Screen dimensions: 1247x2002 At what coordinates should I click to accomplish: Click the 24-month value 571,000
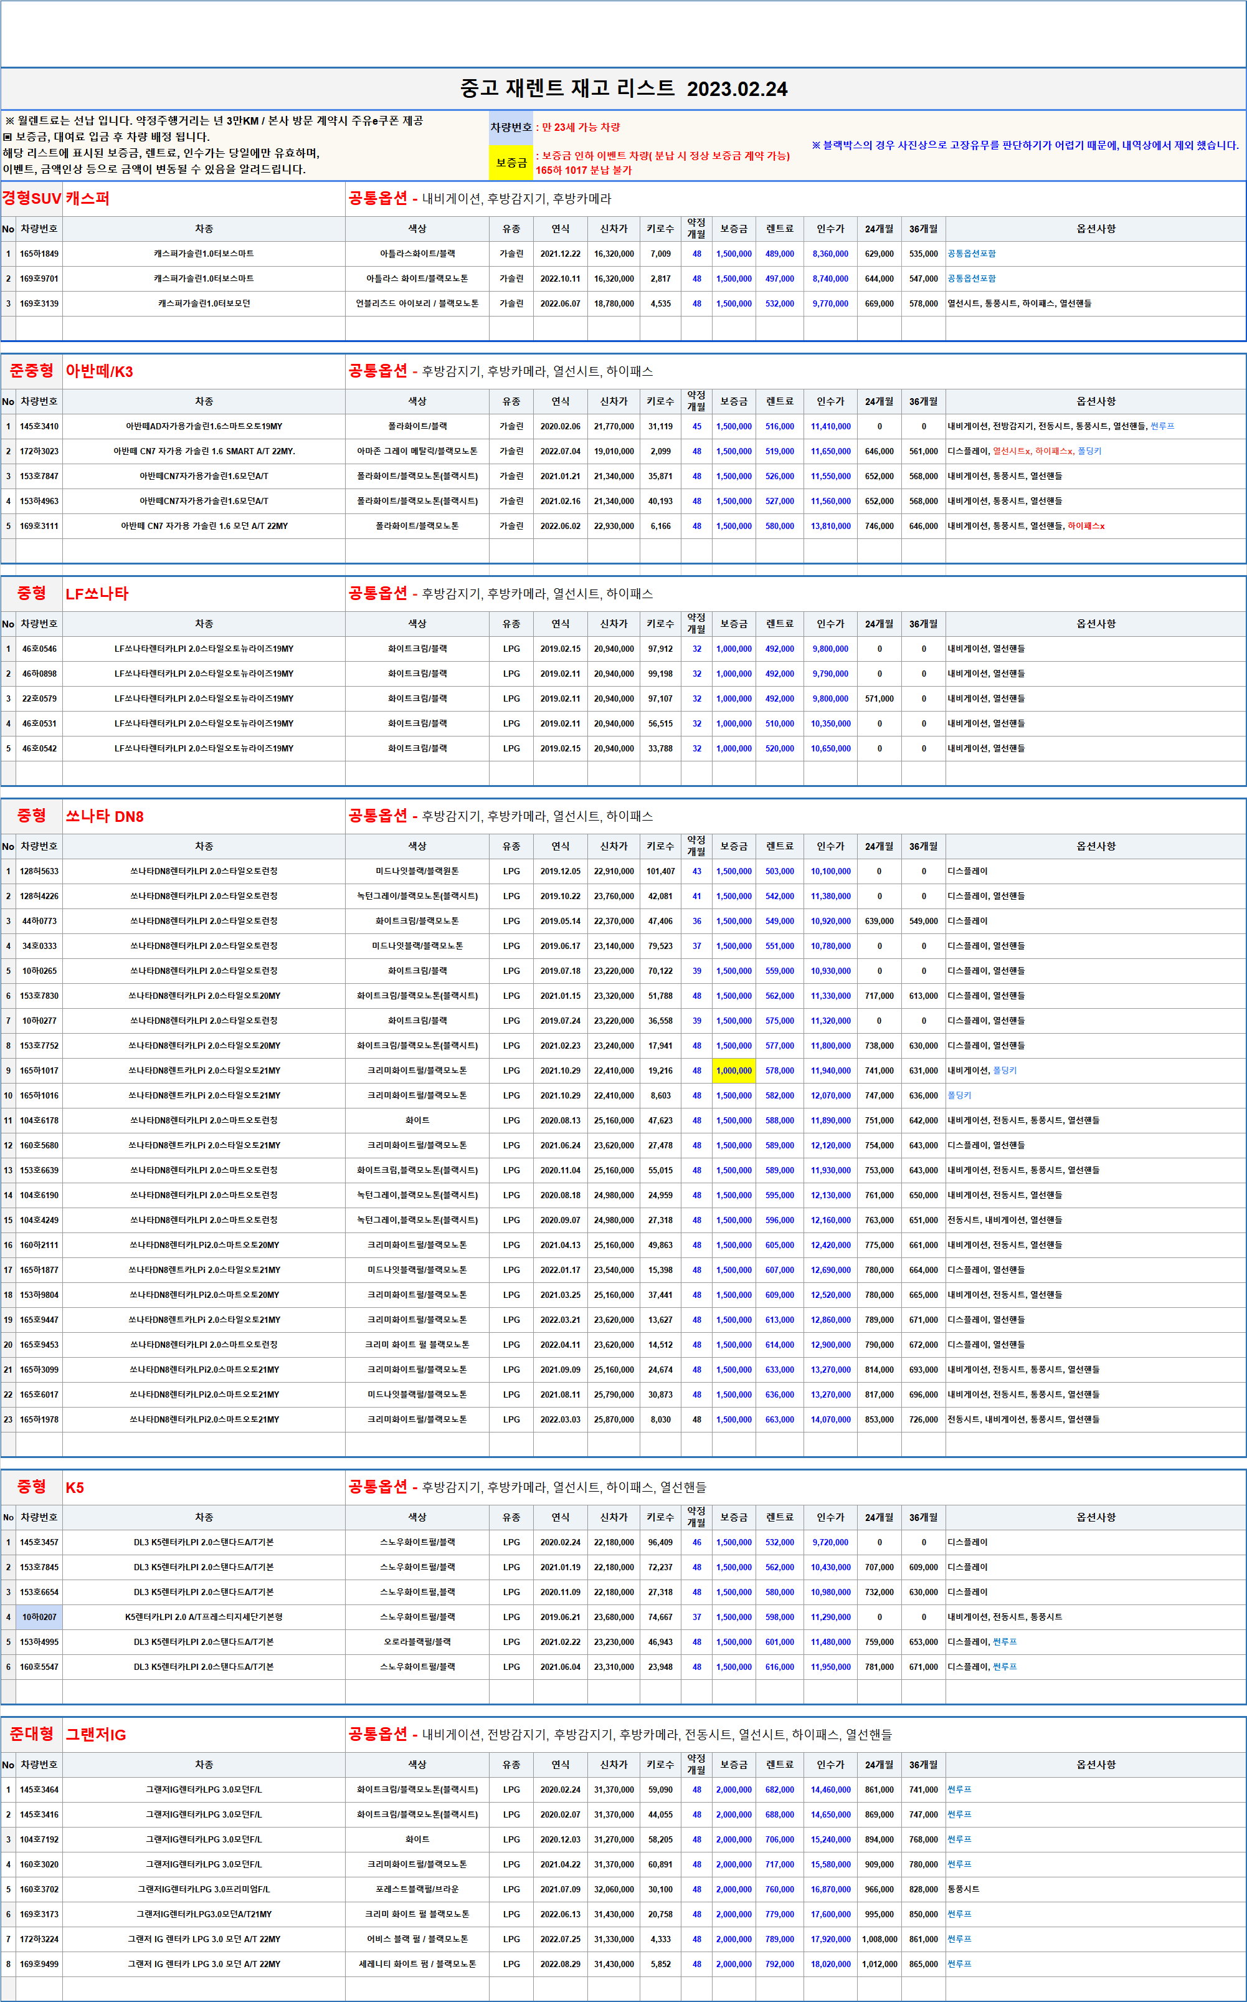click(x=879, y=698)
